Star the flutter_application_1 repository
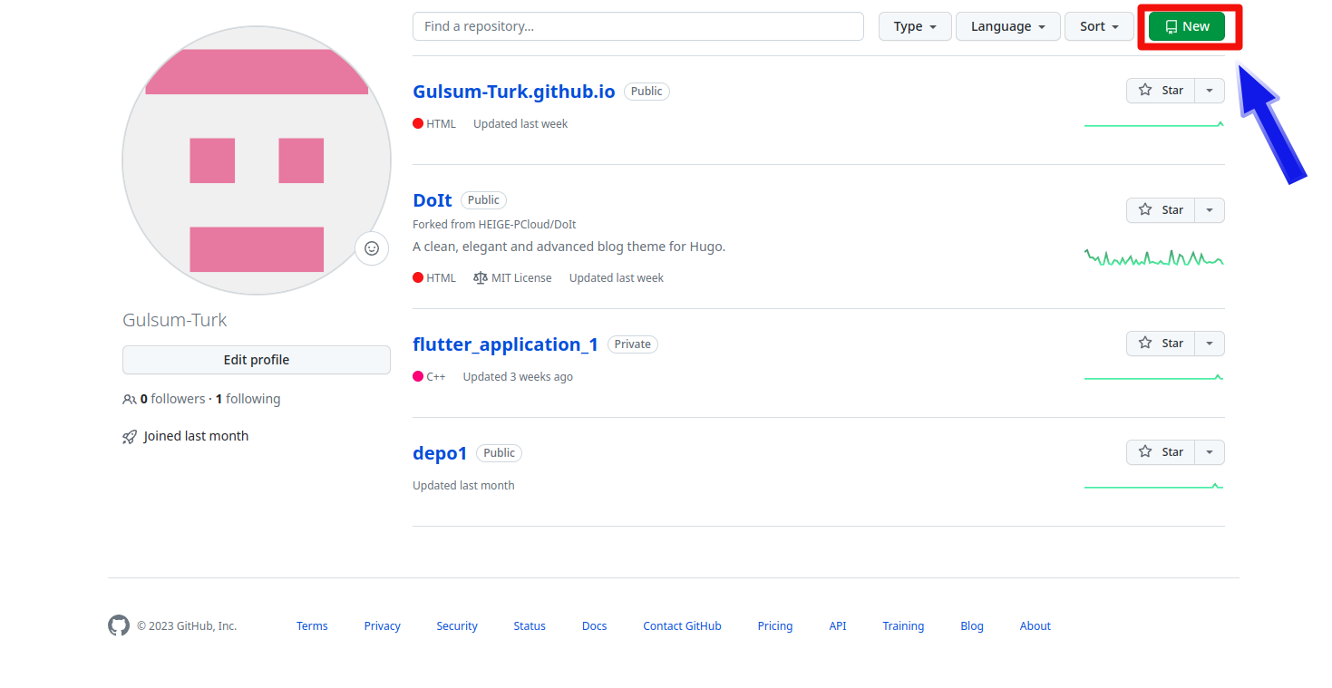The width and height of the screenshot is (1332, 688). coord(1161,344)
